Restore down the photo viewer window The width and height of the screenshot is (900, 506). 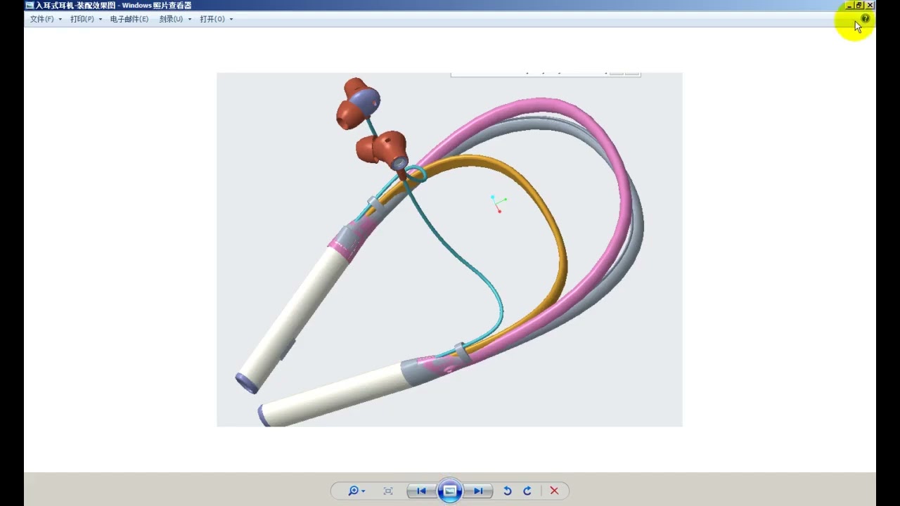tap(859, 5)
